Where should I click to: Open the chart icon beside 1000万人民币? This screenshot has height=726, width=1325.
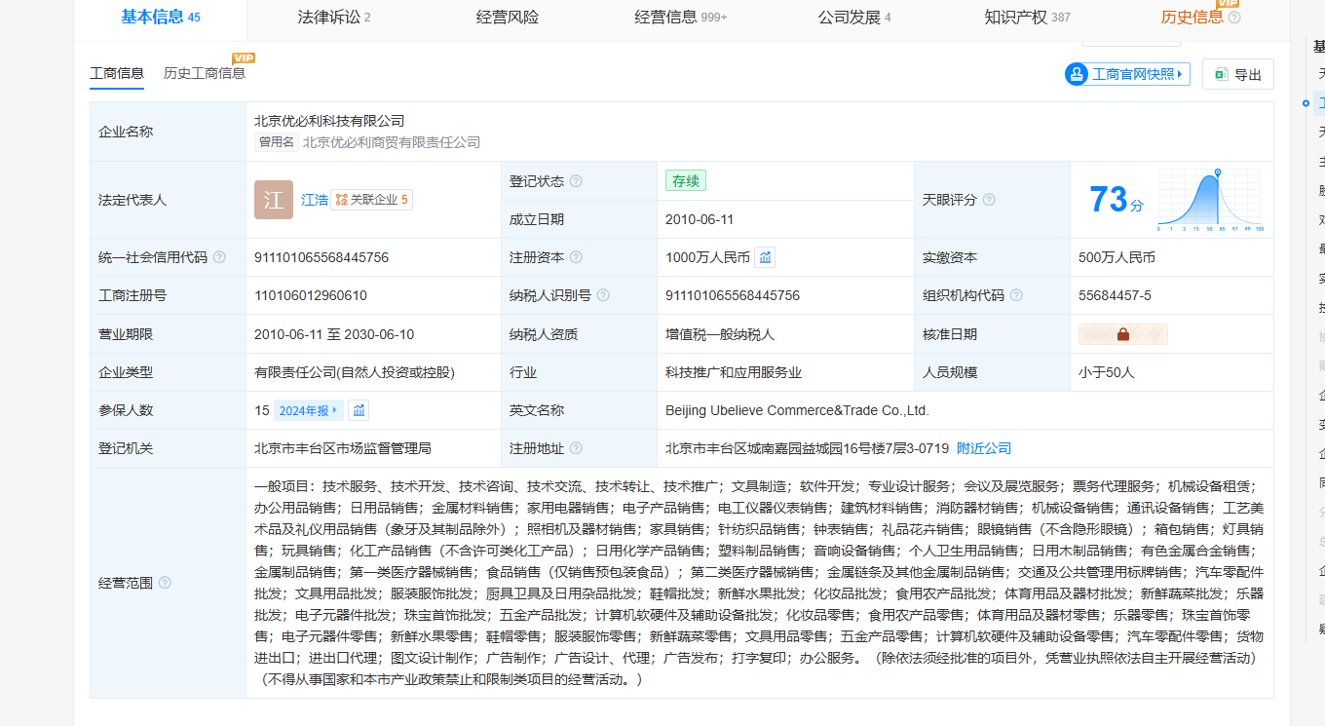(x=766, y=257)
